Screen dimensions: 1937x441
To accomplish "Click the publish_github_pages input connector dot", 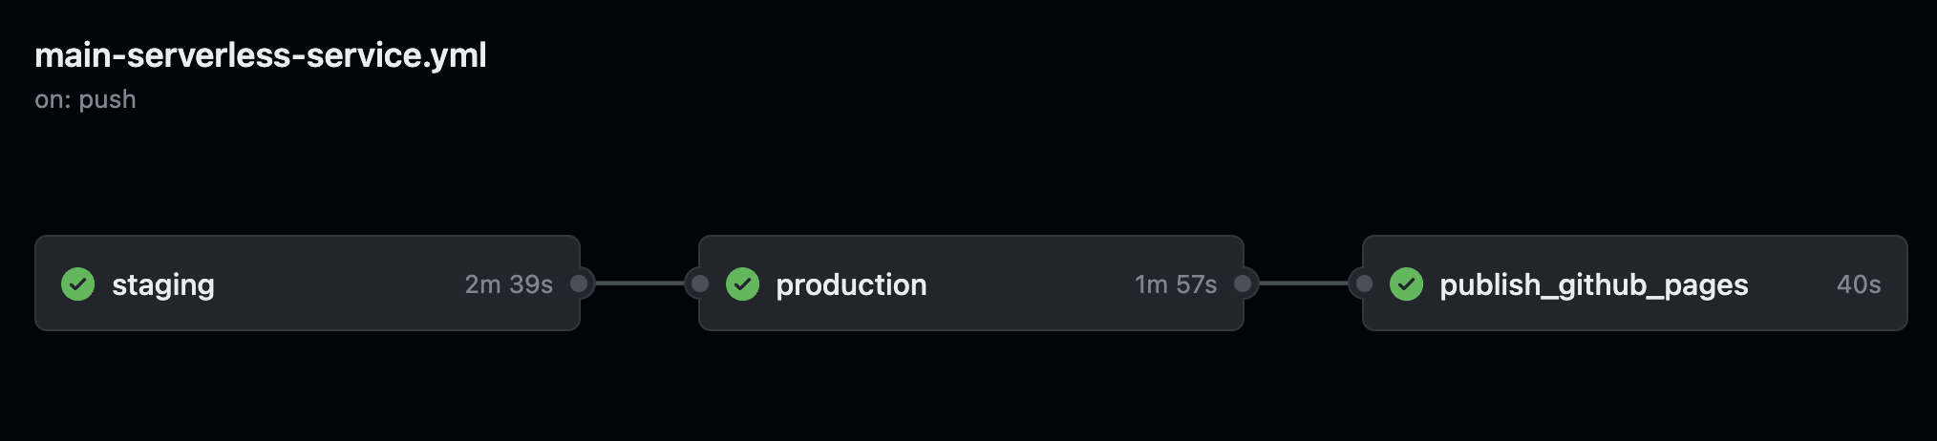I will pos(1364,283).
